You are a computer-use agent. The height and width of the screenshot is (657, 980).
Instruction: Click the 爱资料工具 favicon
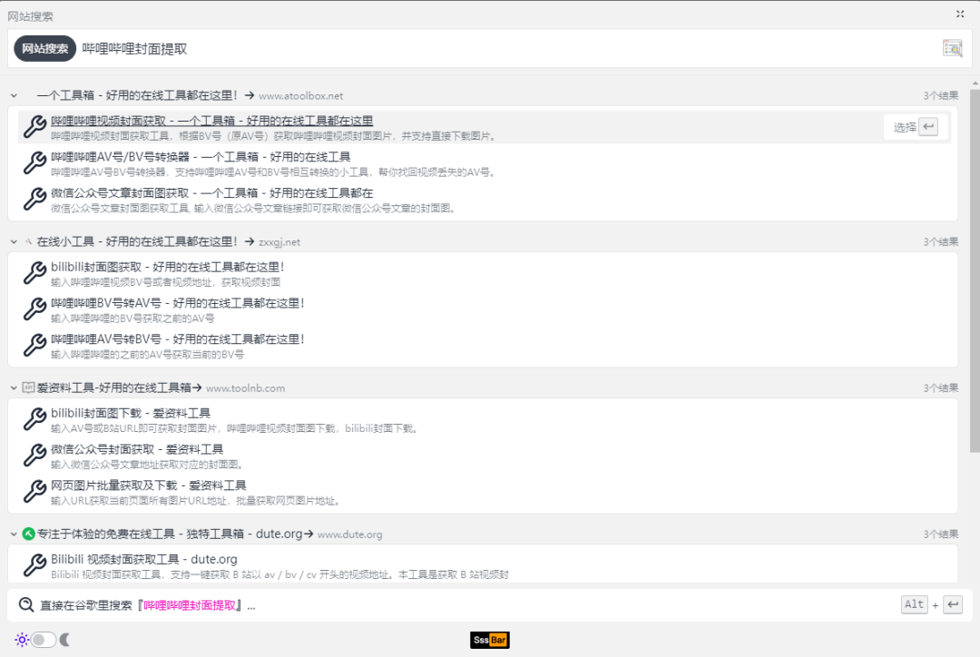tap(28, 387)
